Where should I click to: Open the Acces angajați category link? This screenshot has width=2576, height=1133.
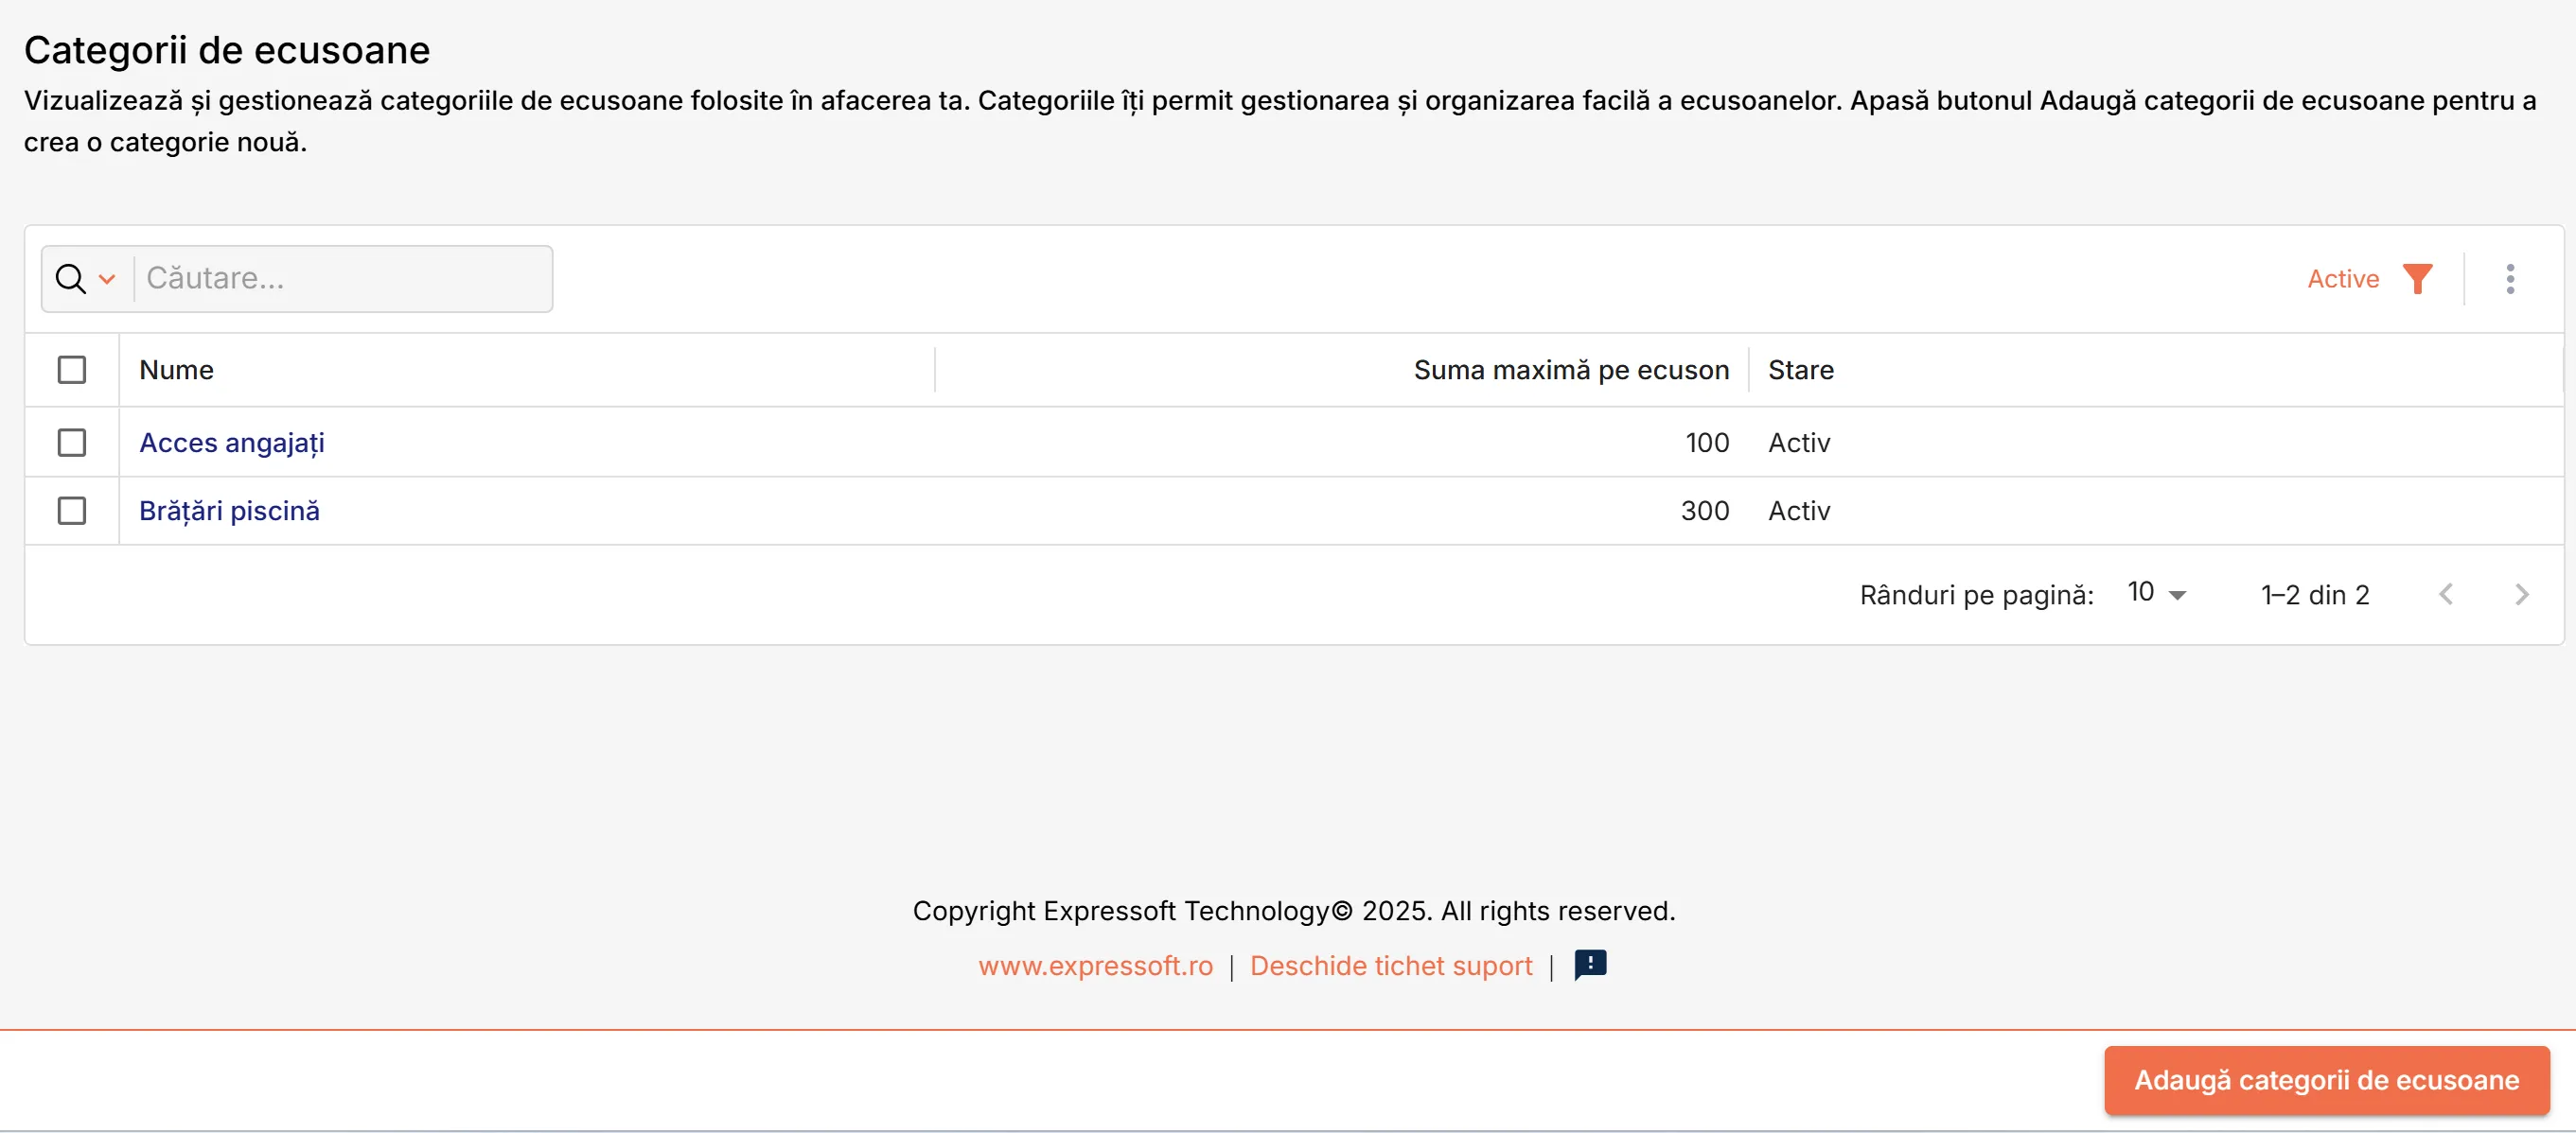[232, 443]
